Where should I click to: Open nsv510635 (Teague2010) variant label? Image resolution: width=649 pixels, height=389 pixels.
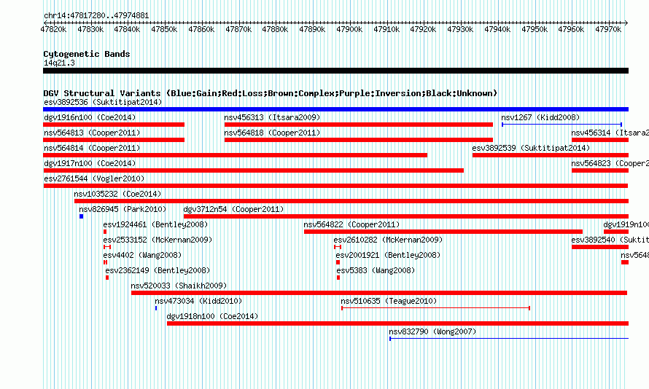tap(389, 301)
